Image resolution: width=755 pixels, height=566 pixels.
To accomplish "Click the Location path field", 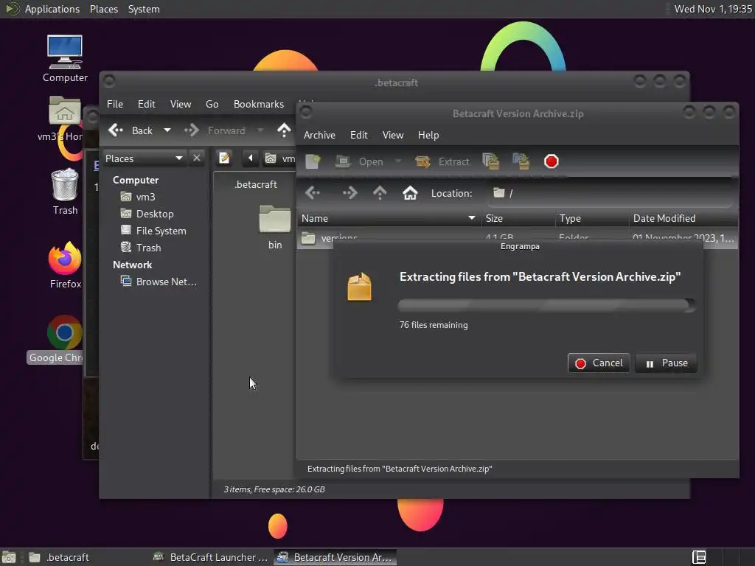I will [x=611, y=193].
